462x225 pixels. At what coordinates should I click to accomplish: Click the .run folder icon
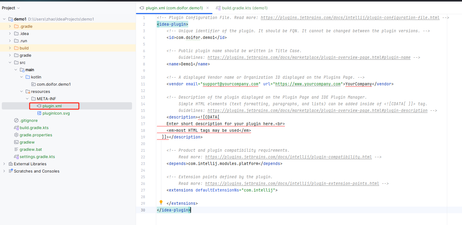pos(16,41)
